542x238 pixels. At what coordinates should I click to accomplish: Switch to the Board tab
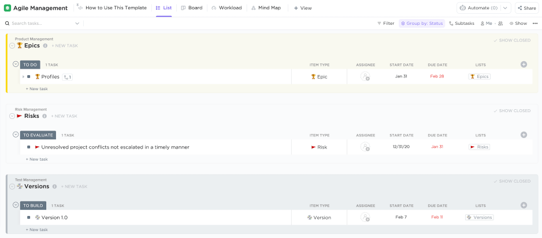coord(191,8)
